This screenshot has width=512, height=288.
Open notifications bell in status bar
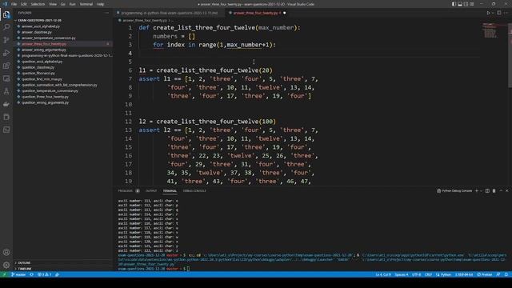[x=506, y=274]
